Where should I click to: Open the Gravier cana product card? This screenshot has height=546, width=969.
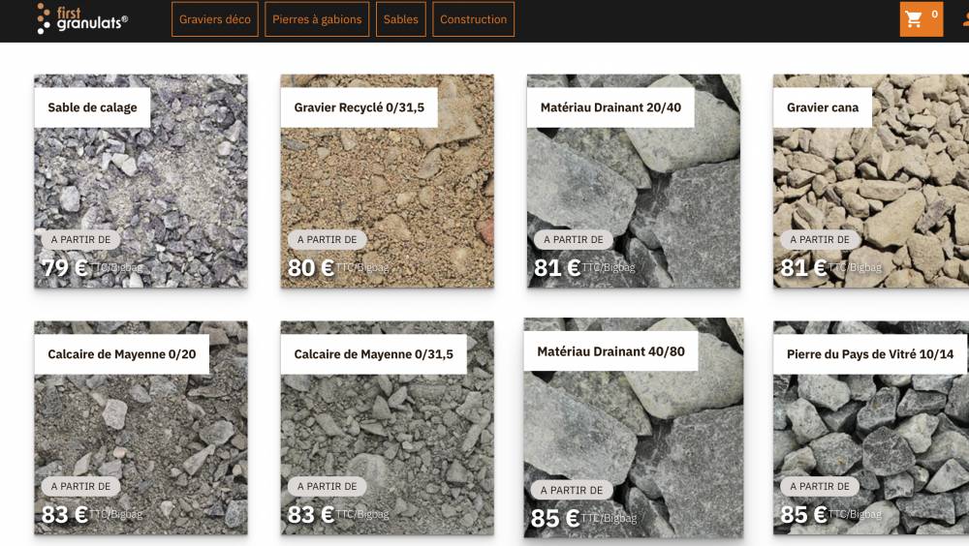click(871, 181)
